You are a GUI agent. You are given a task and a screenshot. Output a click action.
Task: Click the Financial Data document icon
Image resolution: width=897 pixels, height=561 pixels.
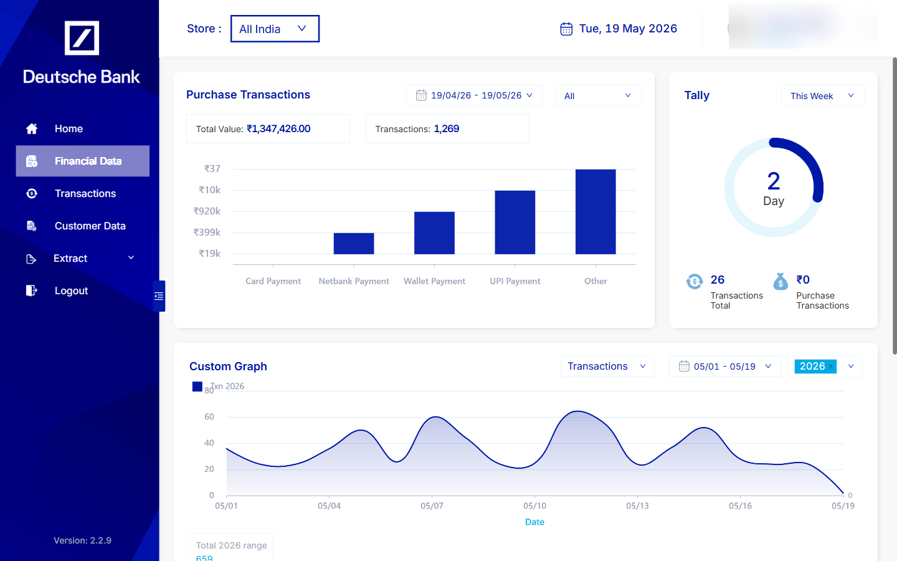coord(32,161)
